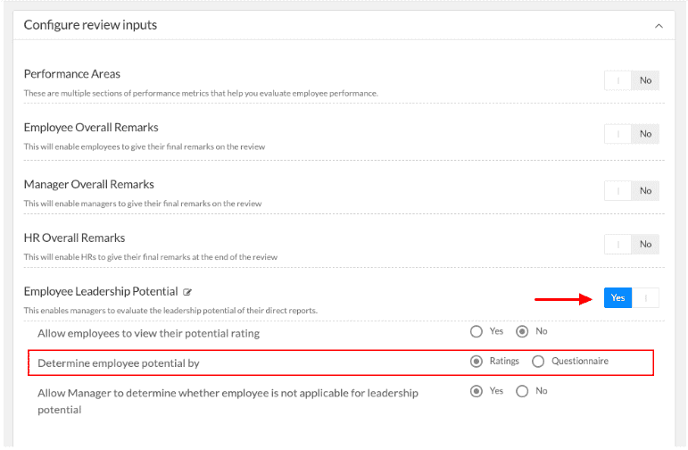Viewport: 688px width, 450px height.
Task: Select Yes for Manager not applicable option
Action: tap(477, 391)
